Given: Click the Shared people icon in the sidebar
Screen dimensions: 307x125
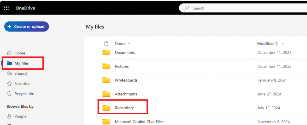Looking at the screenshot, I should [x=9, y=74].
